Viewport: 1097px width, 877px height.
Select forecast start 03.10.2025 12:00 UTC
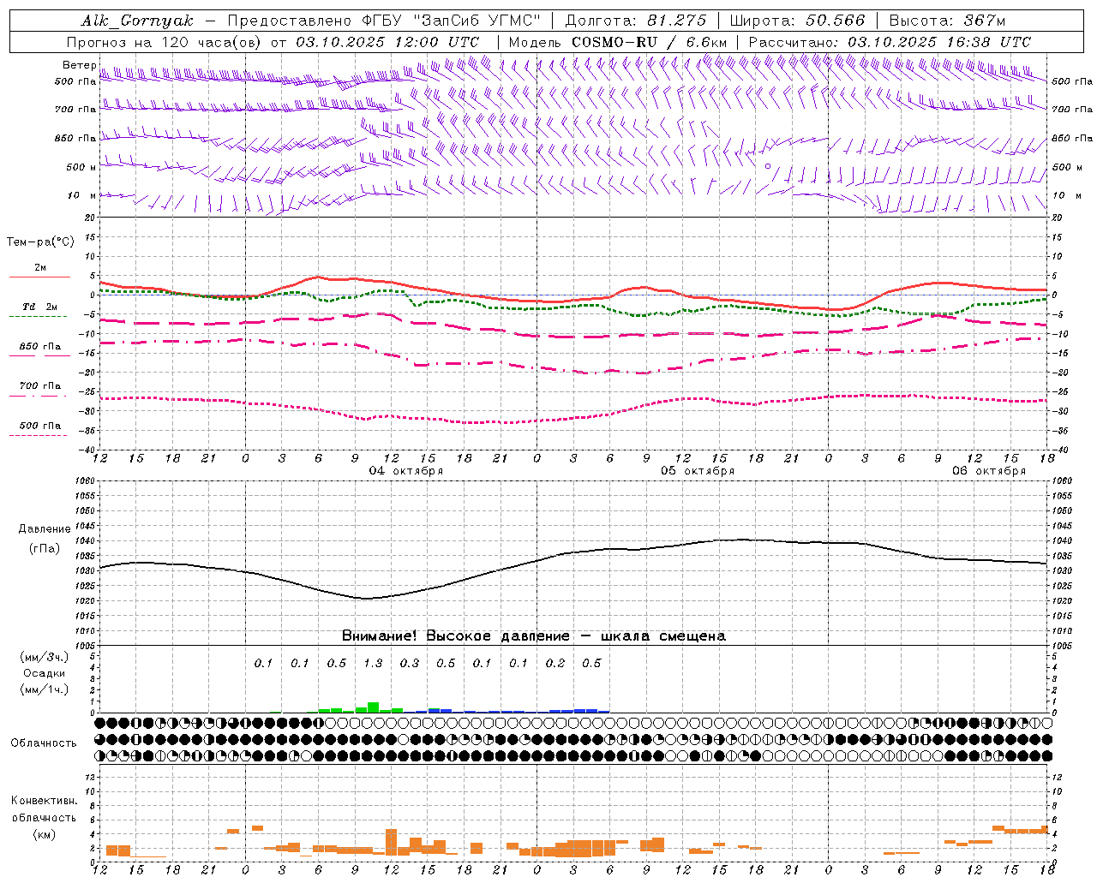click(387, 42)
